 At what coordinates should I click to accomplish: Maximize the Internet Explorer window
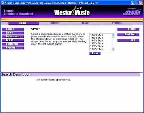(137, 3)
